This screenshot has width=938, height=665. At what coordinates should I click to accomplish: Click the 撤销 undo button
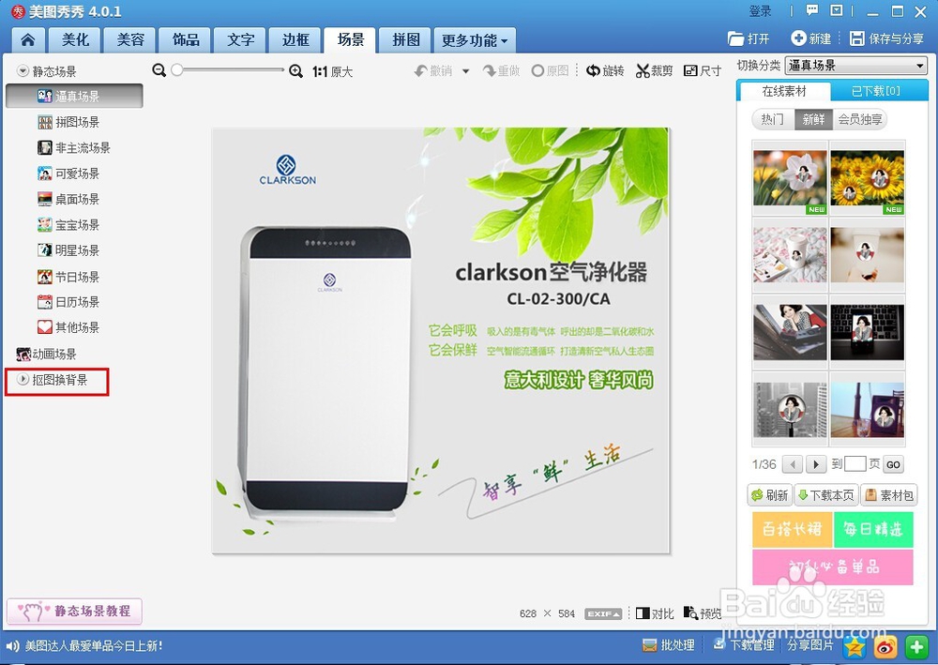433,71
